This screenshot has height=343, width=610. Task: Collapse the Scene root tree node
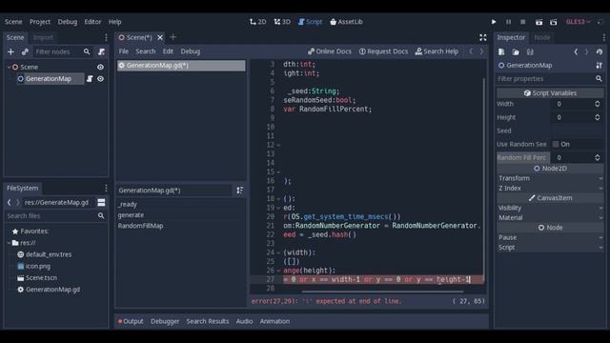point(9,67)
